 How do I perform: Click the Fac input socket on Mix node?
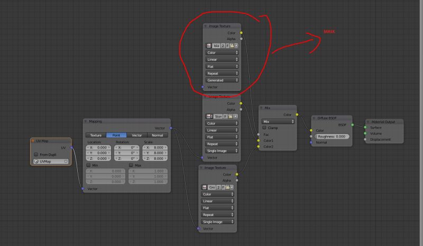click(x=259, y=134)
